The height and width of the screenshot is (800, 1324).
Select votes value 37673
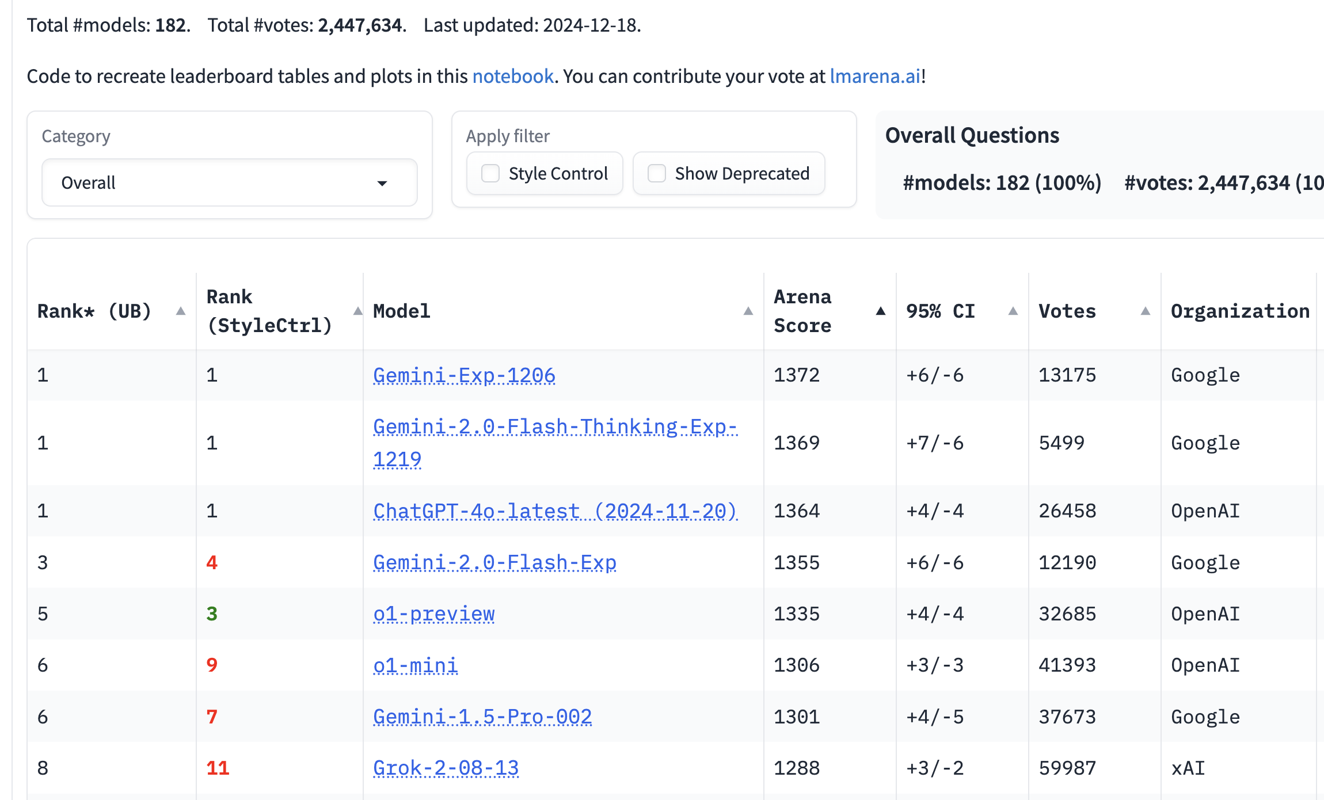coord(1067,717)
